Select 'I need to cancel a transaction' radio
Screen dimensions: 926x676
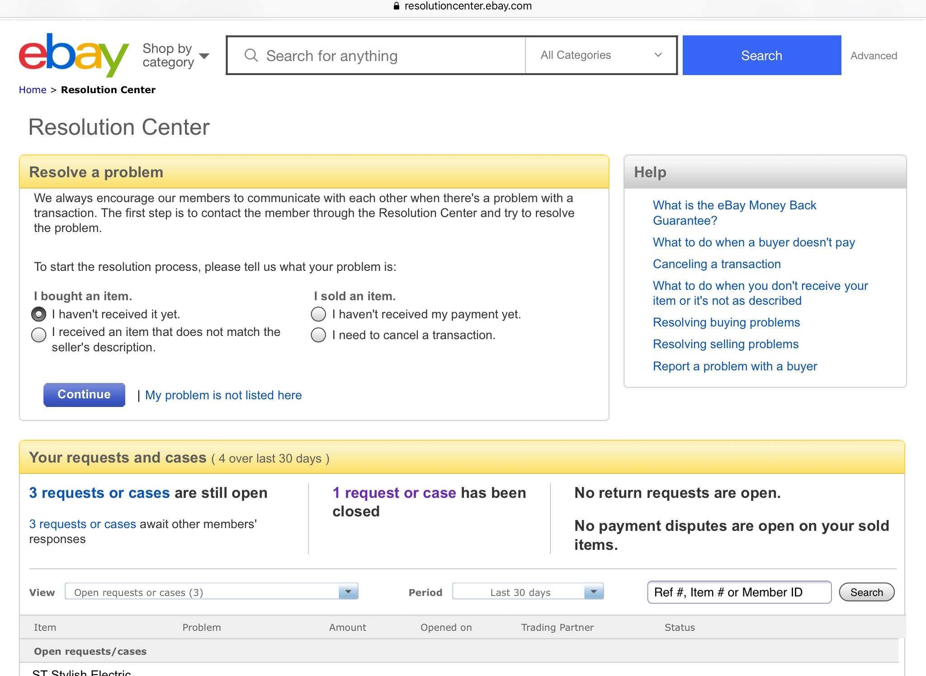[x=318, y=335]
